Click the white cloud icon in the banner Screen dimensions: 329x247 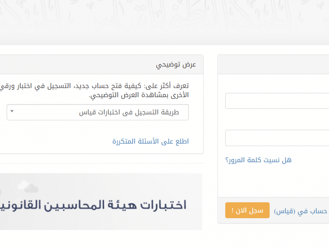(x=23, y=184)
